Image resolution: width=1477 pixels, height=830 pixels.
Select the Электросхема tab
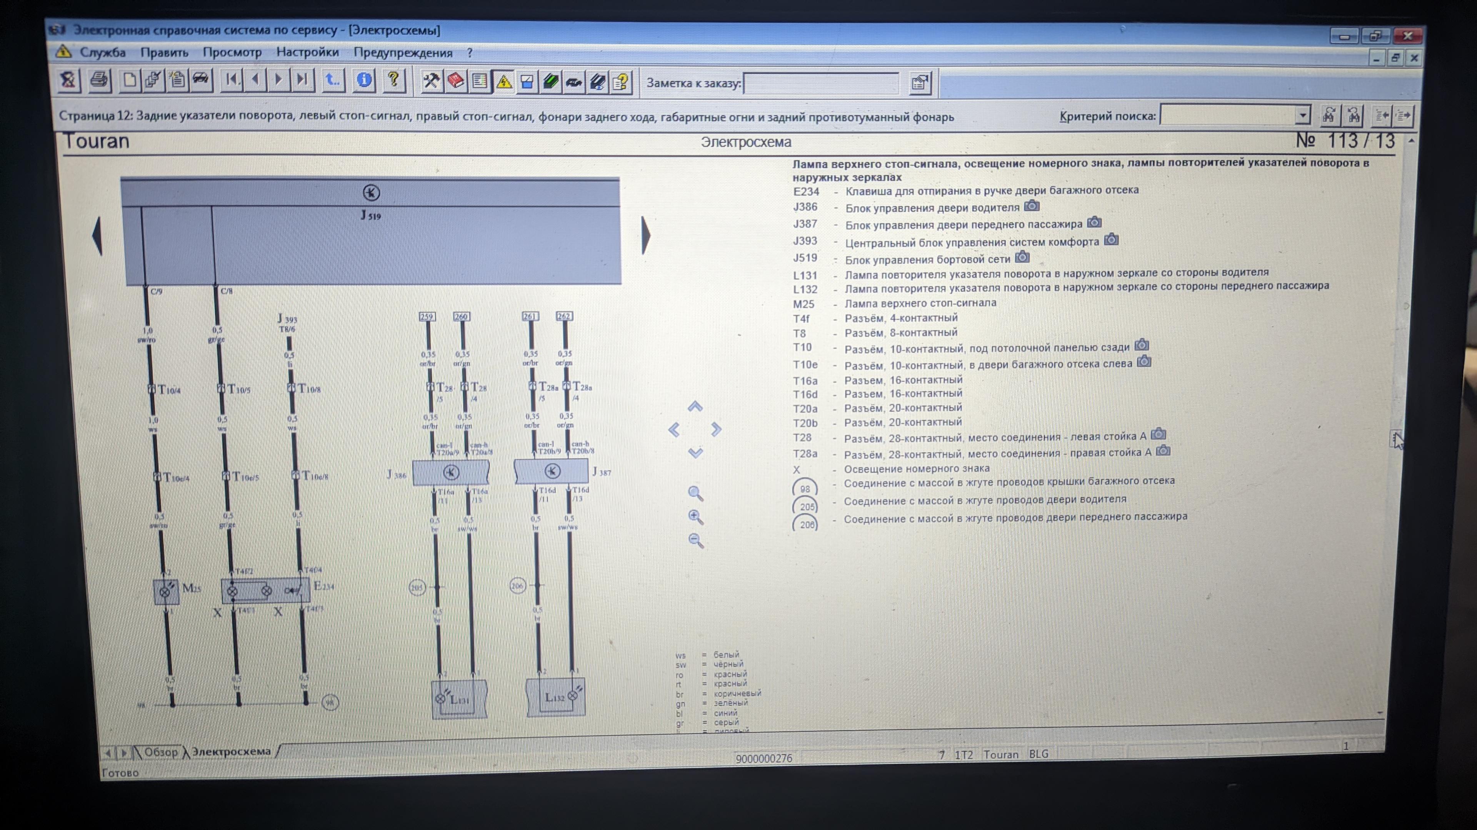point(231,752)
